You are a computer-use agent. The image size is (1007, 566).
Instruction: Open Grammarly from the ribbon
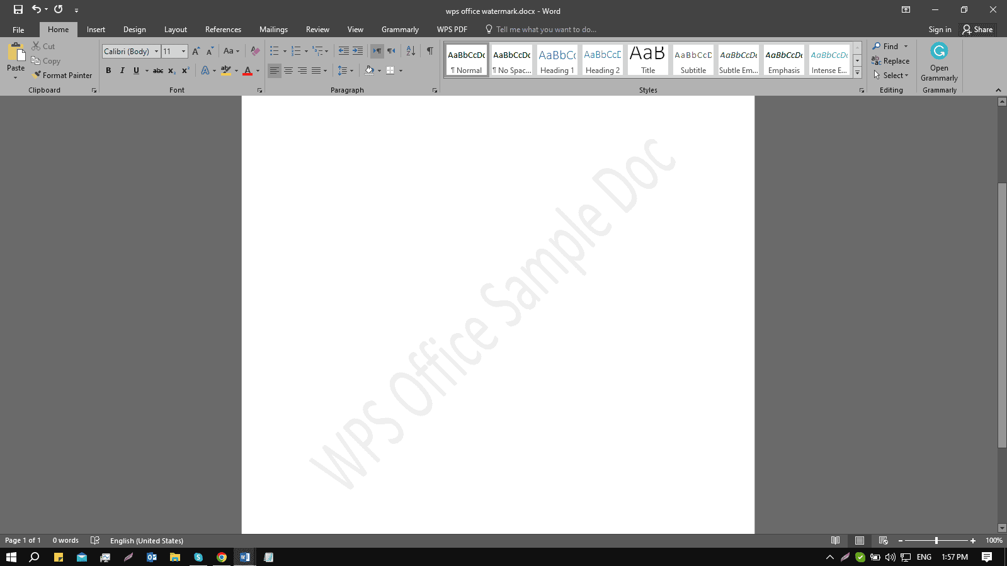(x=939, y=62)
